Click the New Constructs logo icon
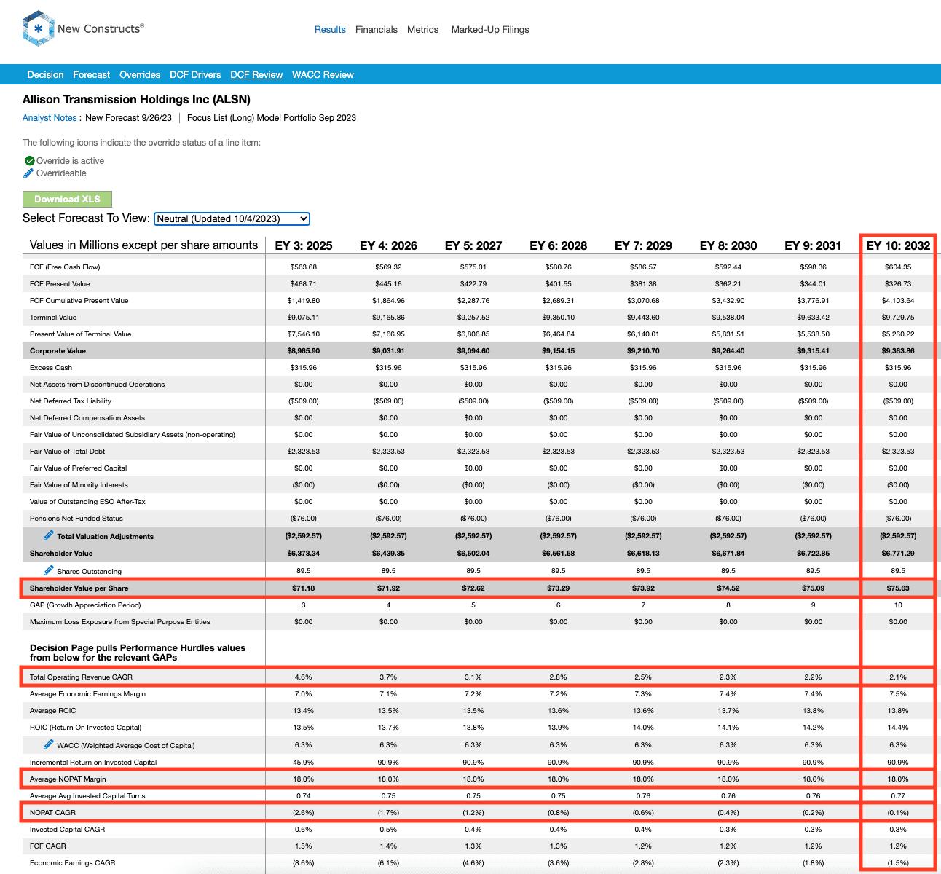The width and height of the screenshot is (941, 874). pos(39,29)
